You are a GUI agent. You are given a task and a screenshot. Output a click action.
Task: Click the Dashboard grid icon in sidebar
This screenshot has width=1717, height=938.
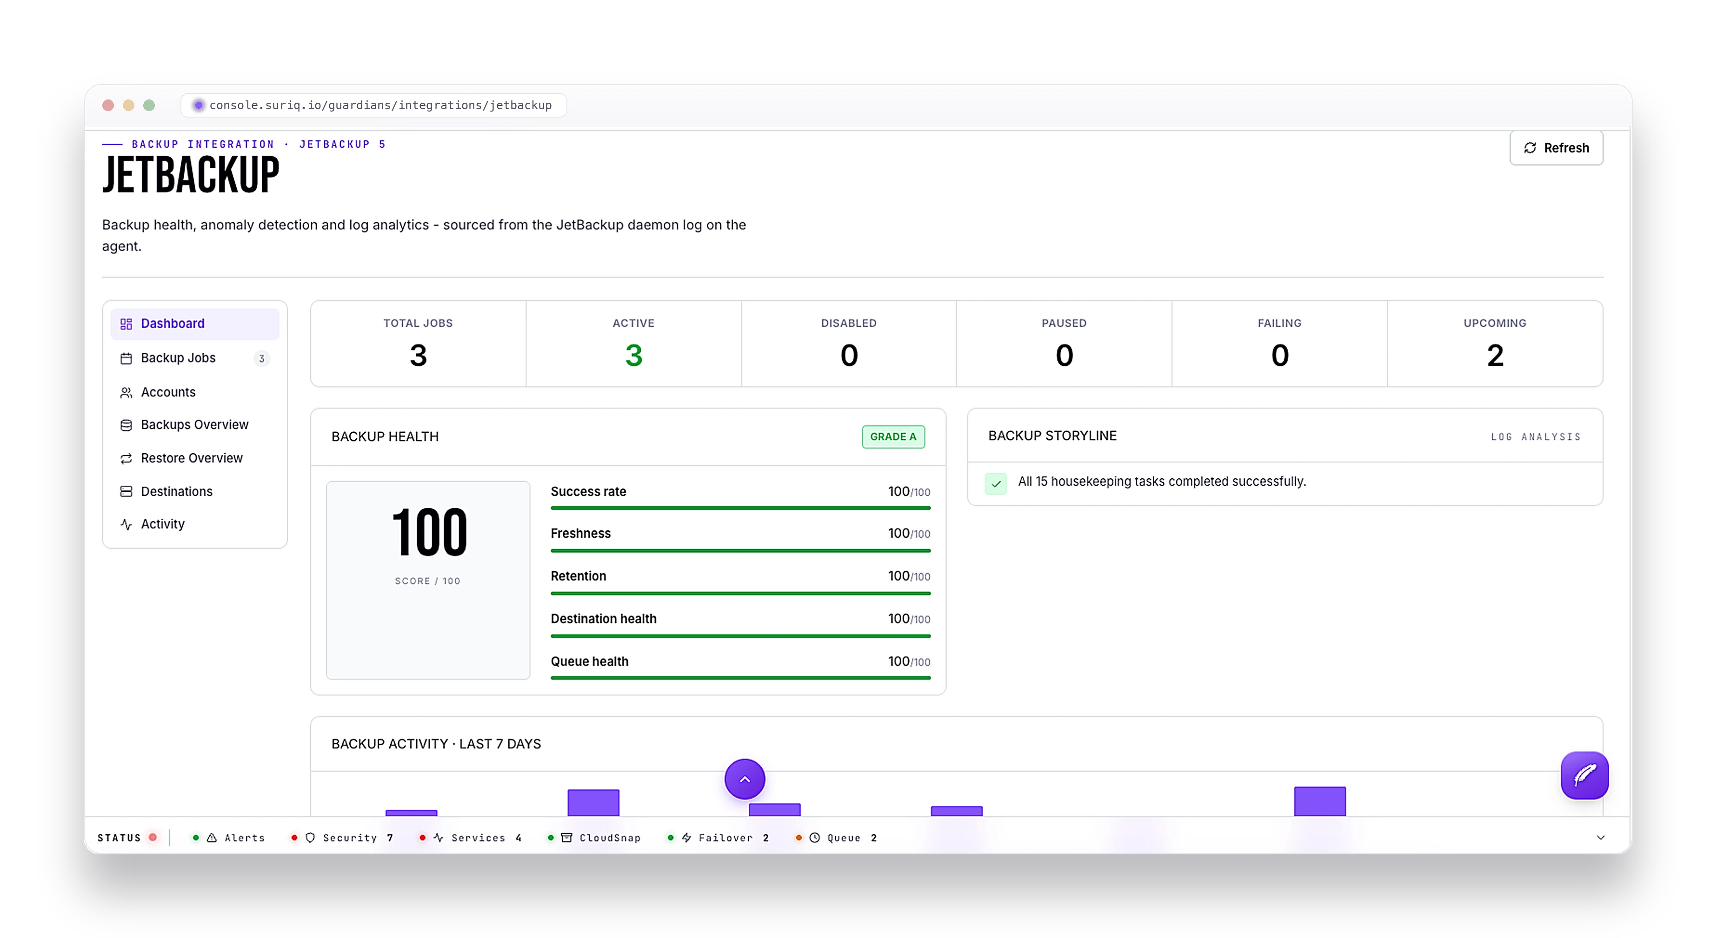(x=126, y=324)
